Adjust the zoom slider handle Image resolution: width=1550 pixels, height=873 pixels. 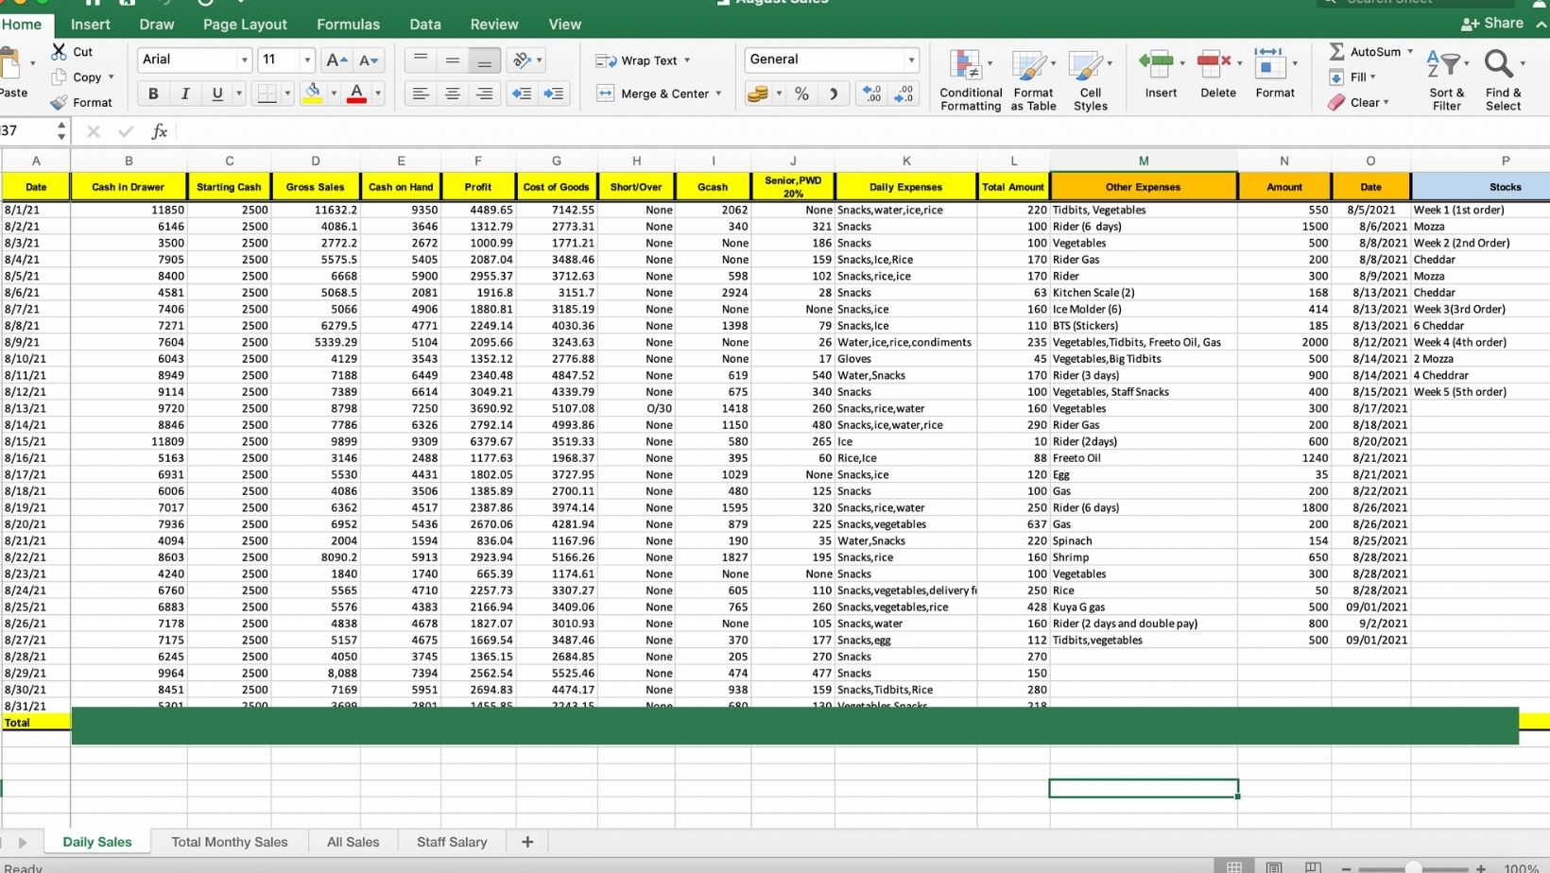click(x=1413, y=868)
